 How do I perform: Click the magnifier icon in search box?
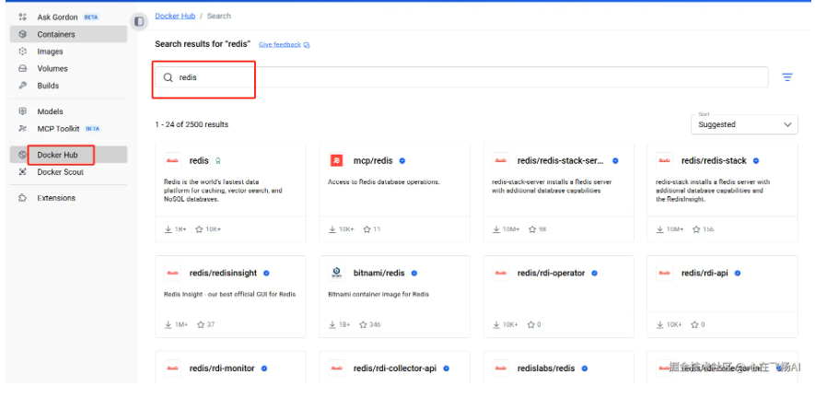[168, 77]
